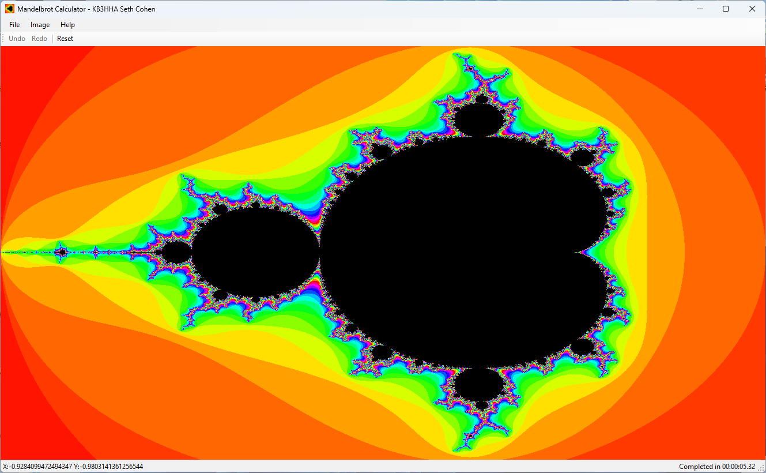The height and width of the screenshot is (473, 766).
Task: Click the bottom black bulb below the main cardioid
Action: [480, 385]
